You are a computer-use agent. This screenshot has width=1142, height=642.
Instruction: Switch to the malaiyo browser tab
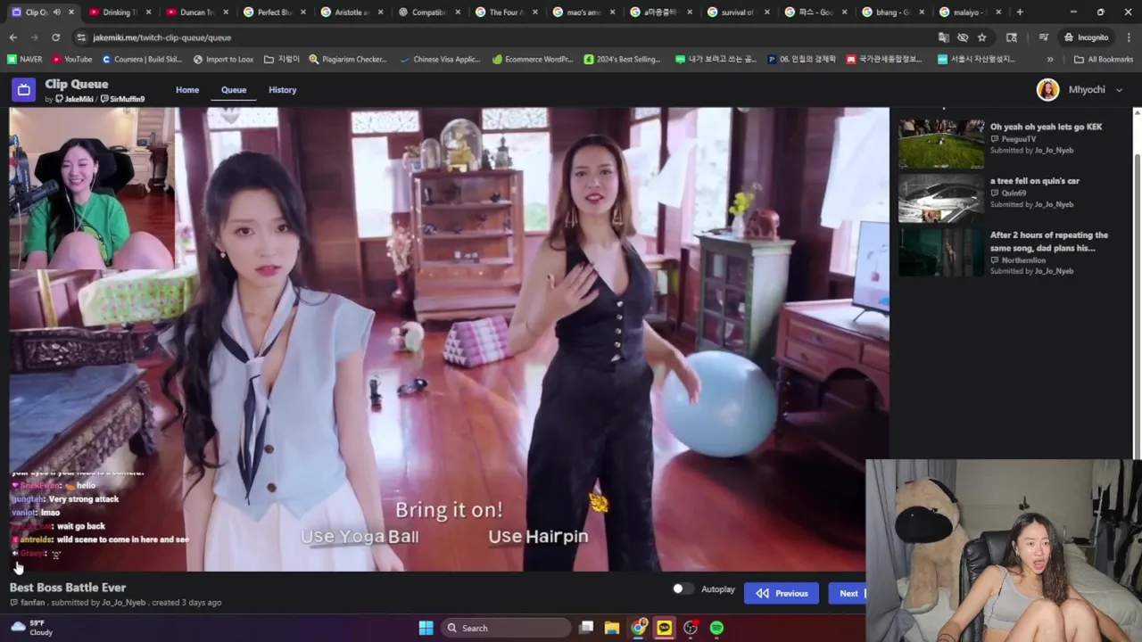pos(968,12)
